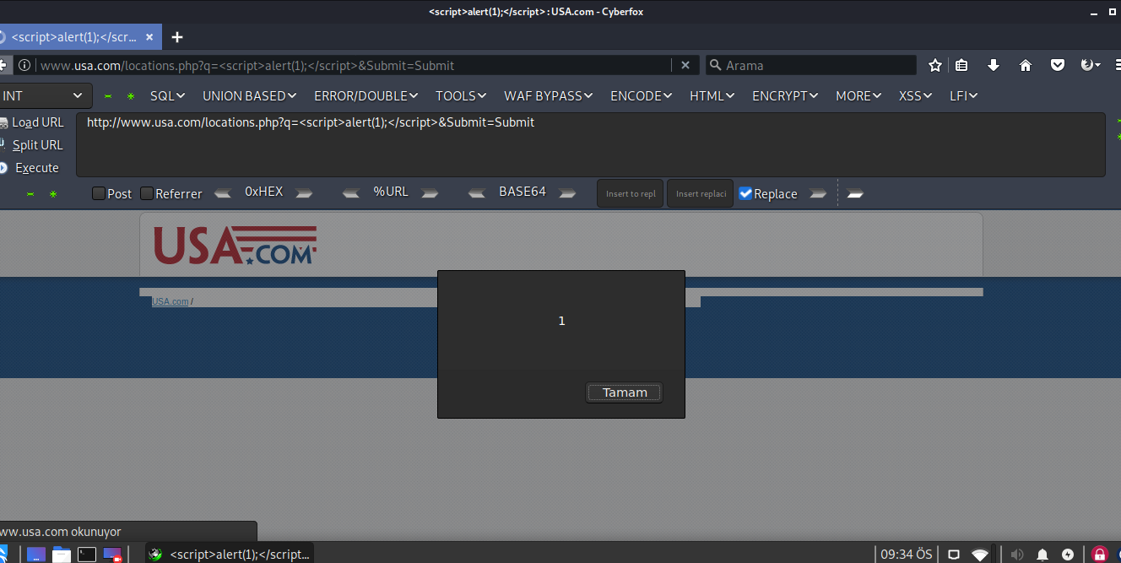Screen dimensions: 1121x563
Task: Expand the SQL dropdown
Action: 167,96
